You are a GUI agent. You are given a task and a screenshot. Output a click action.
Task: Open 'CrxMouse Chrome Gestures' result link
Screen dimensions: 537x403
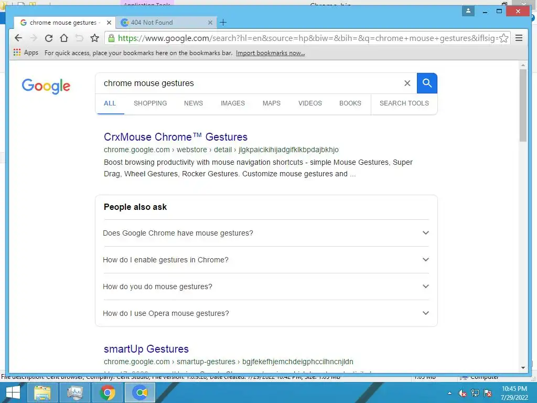pos(175,137)
